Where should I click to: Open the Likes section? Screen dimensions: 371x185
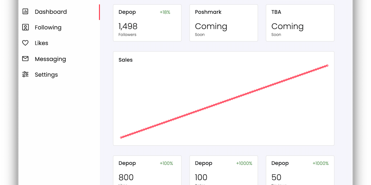point(41,43)
